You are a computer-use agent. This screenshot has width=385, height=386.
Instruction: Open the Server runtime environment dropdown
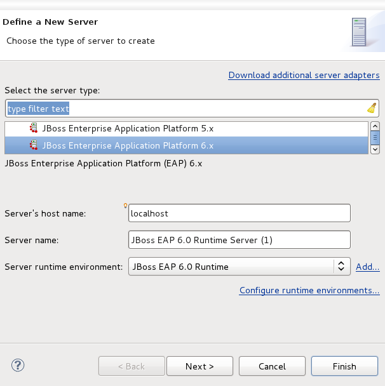pos(239,267)
